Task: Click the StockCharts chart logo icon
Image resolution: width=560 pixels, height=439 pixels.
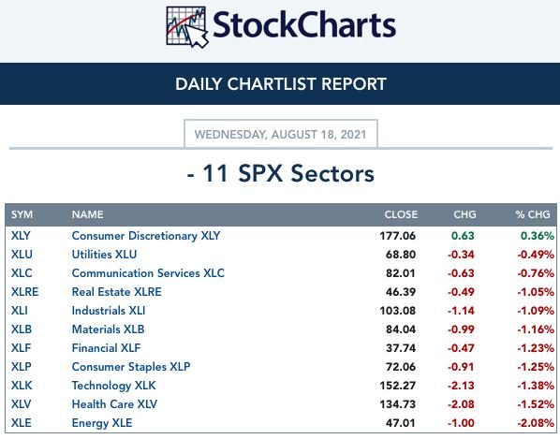Action: (186, 27)
